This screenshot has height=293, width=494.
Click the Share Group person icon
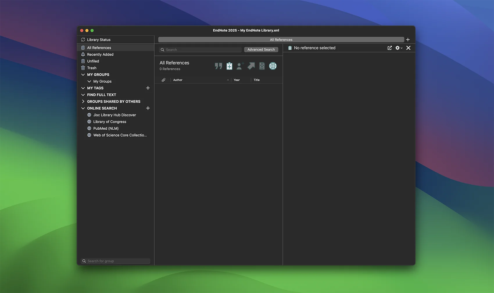coord(240,66)
